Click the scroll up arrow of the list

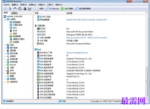point(147,13)
